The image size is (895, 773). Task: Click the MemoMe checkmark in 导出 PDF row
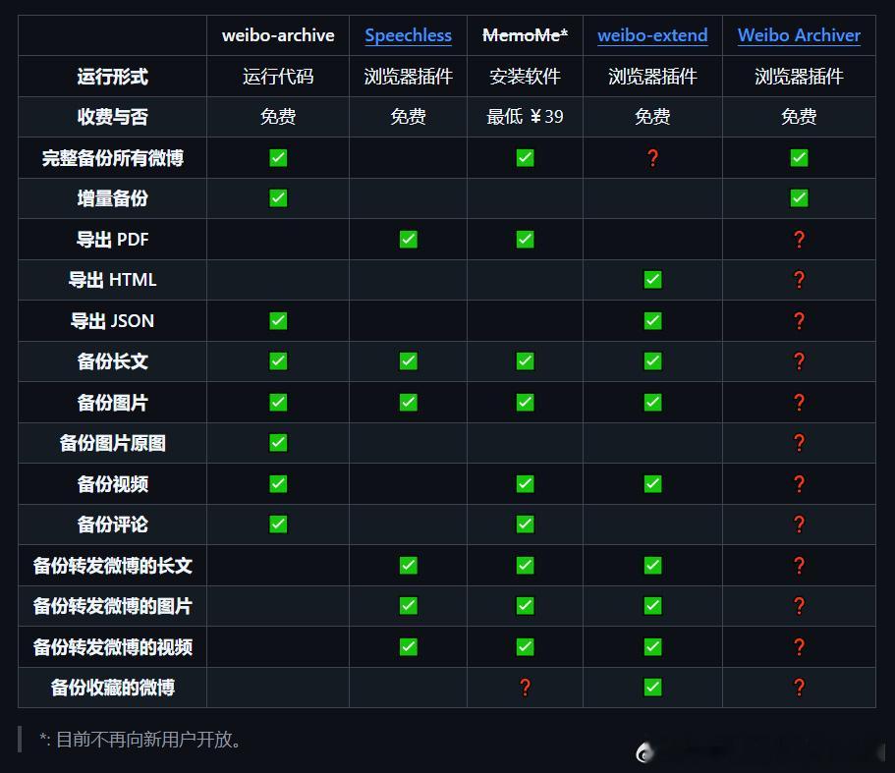click(525, 239)
